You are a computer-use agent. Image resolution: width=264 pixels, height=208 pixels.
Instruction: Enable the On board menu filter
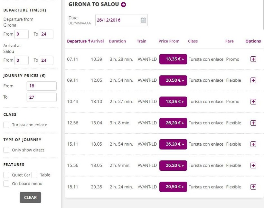[x=6, y=184]
